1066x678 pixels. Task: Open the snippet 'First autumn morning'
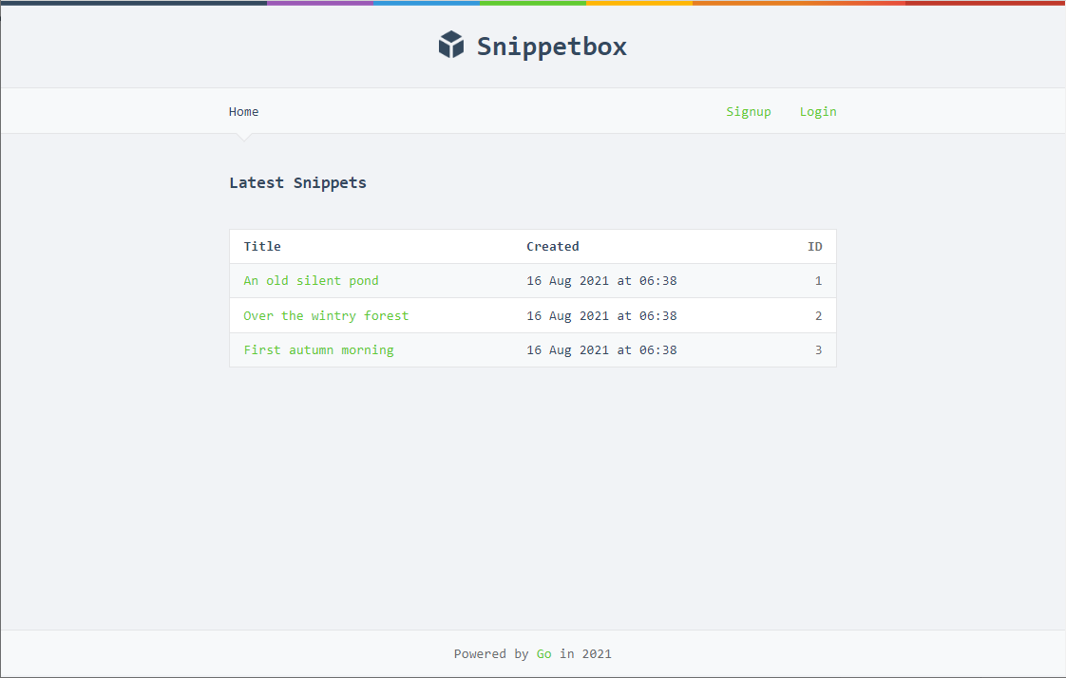318,349
